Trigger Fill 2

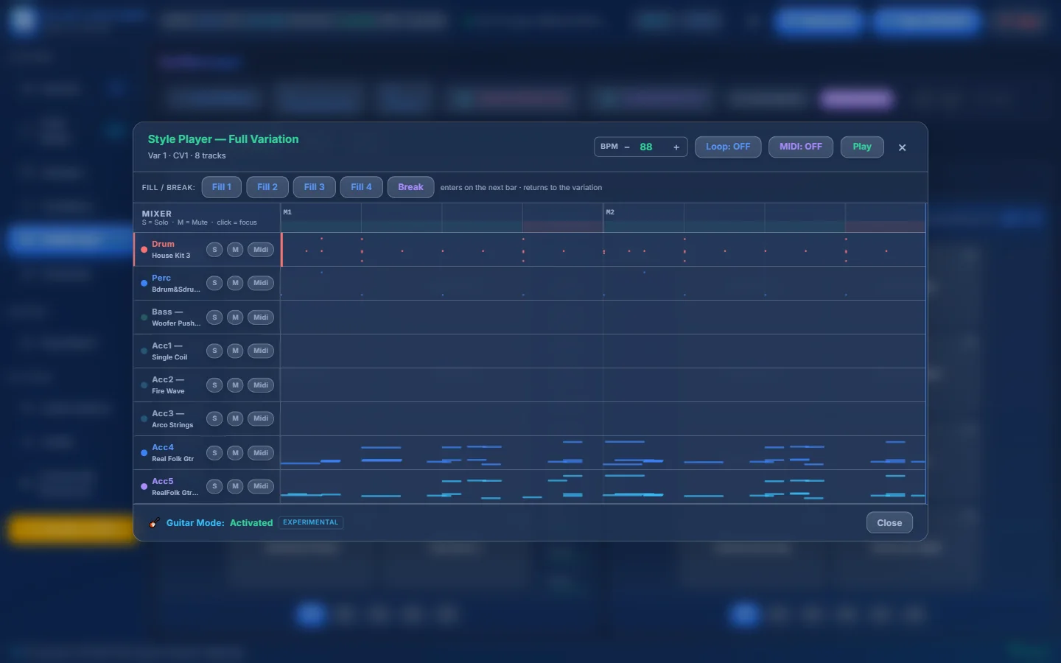(267, 187)
